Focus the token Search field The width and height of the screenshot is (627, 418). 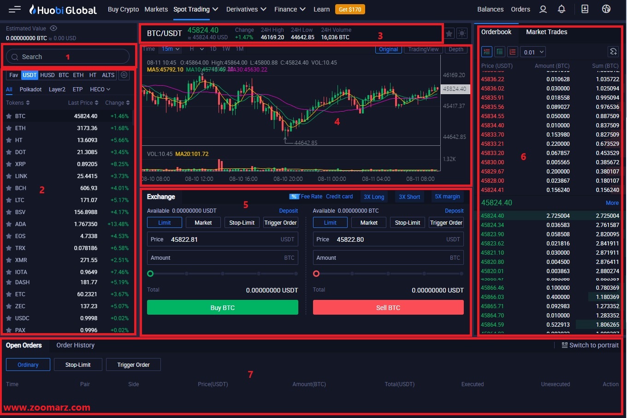(68, 57)
